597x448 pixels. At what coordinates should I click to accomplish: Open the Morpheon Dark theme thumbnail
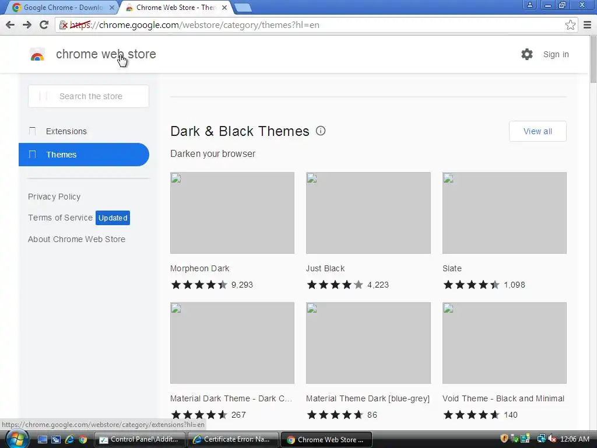232,213
